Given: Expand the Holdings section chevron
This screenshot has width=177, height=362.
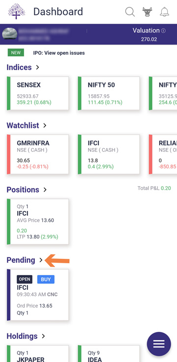Looking at the screenshot, I should pos(43,336).
